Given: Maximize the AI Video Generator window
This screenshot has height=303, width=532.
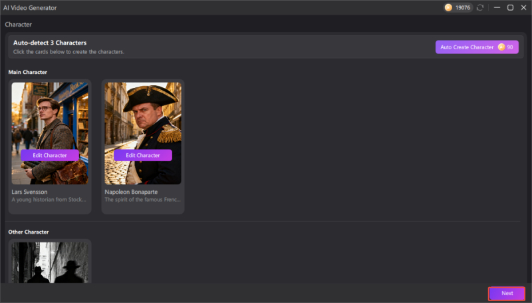Looking at the screenshot, I should 510,7.
